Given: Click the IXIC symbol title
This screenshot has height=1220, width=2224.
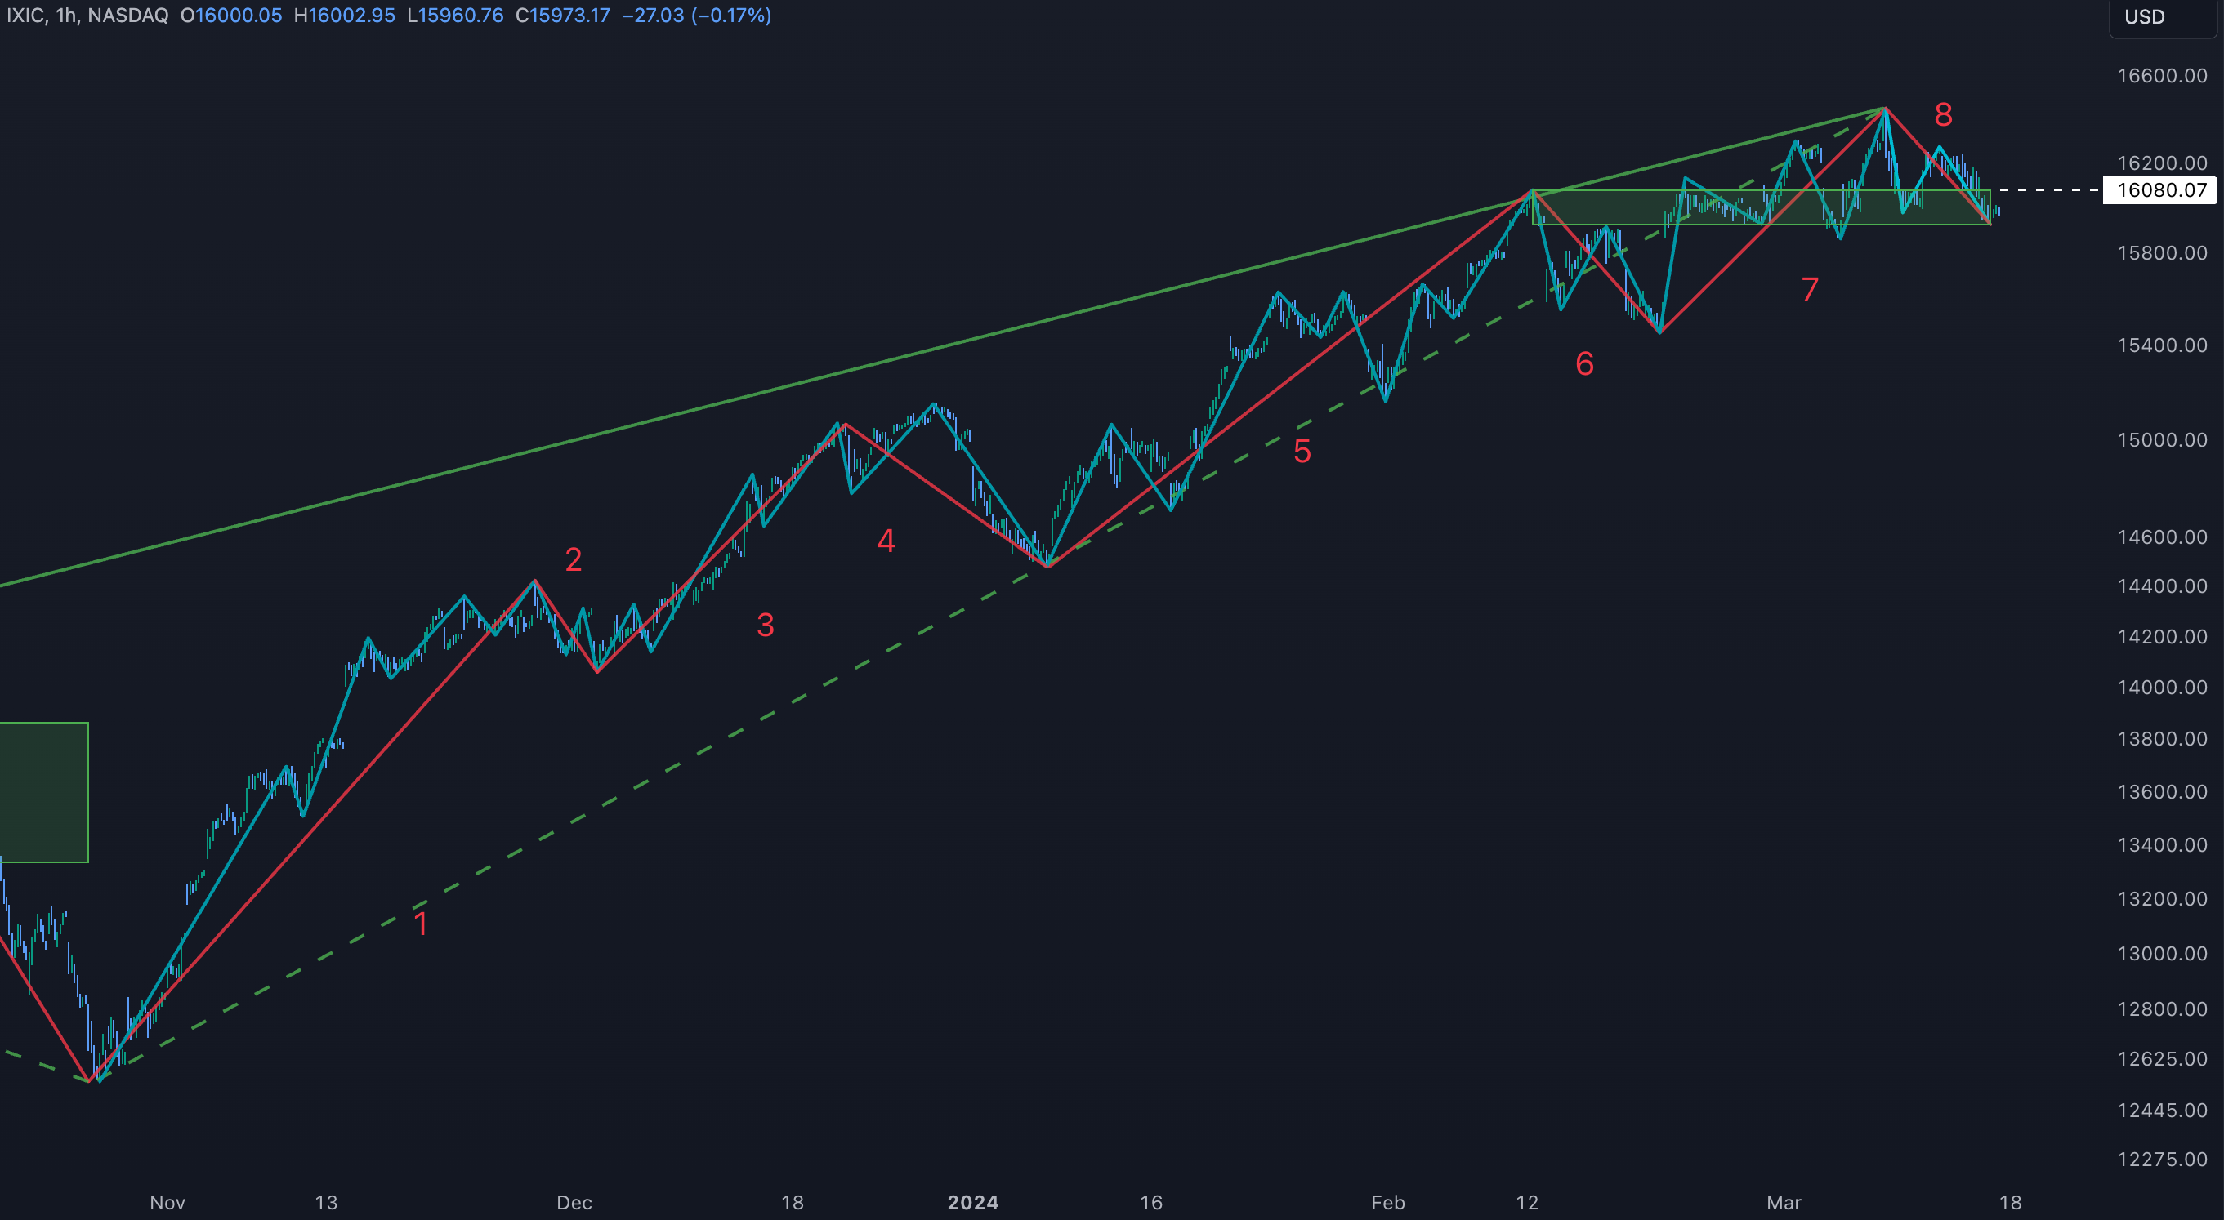Looking at the screenshot, I should [x=25, y=16].
